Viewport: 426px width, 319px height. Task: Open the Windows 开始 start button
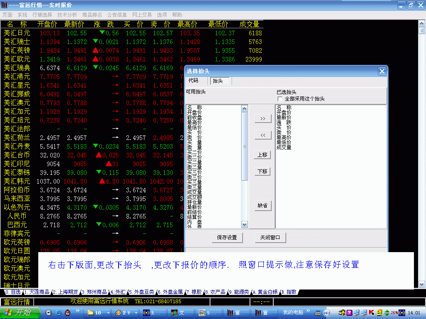point(20,312)
